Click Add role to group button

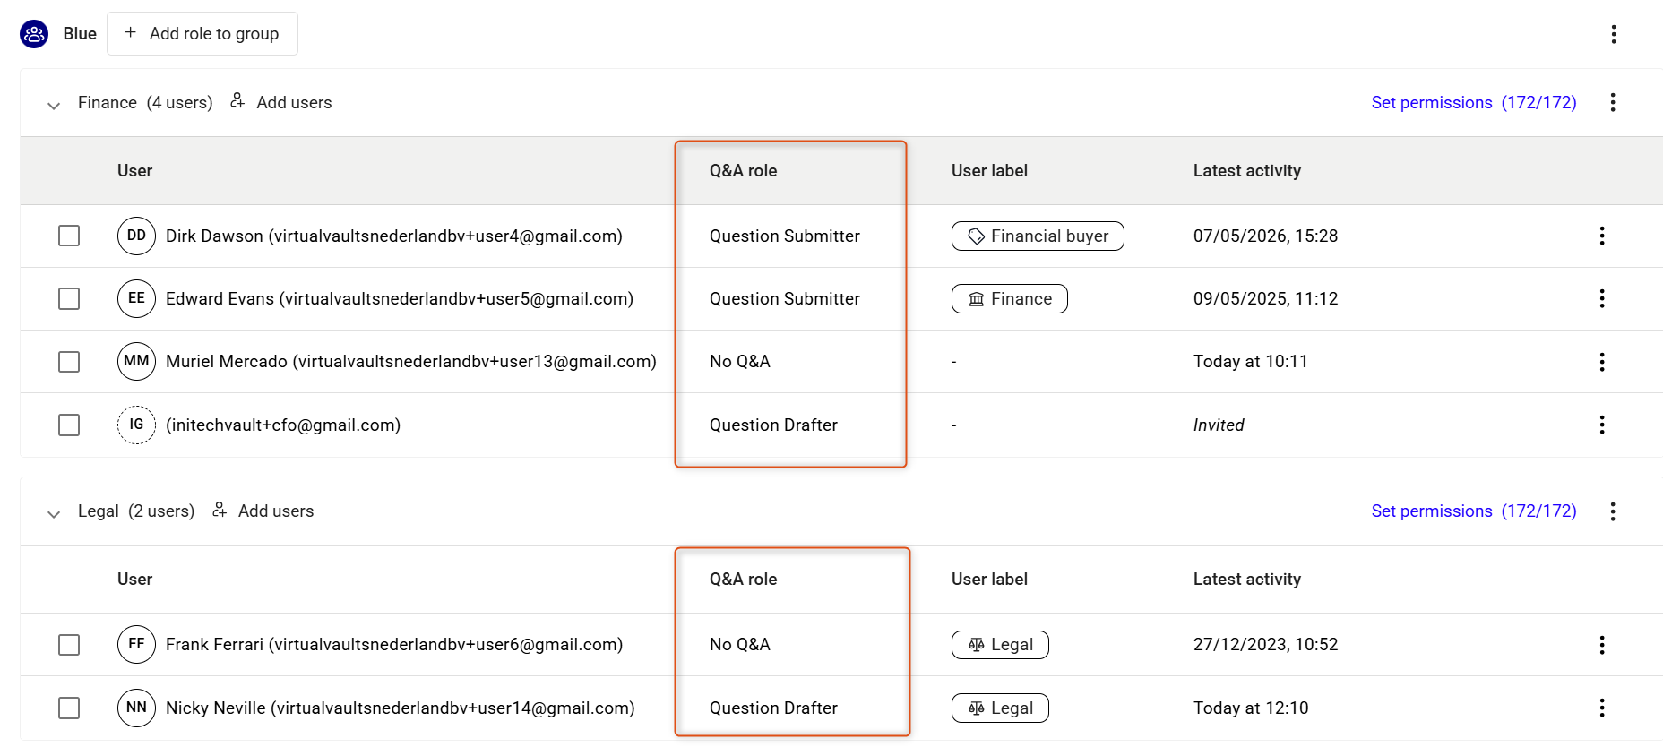202,34
